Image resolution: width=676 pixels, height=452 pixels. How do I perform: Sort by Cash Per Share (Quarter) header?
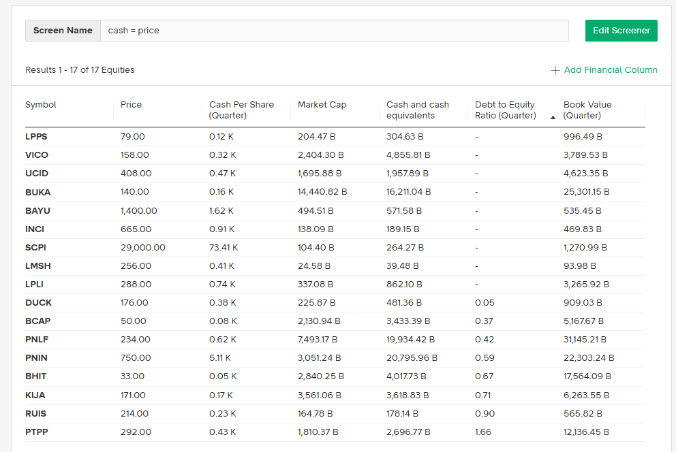[x=241, y=110]
